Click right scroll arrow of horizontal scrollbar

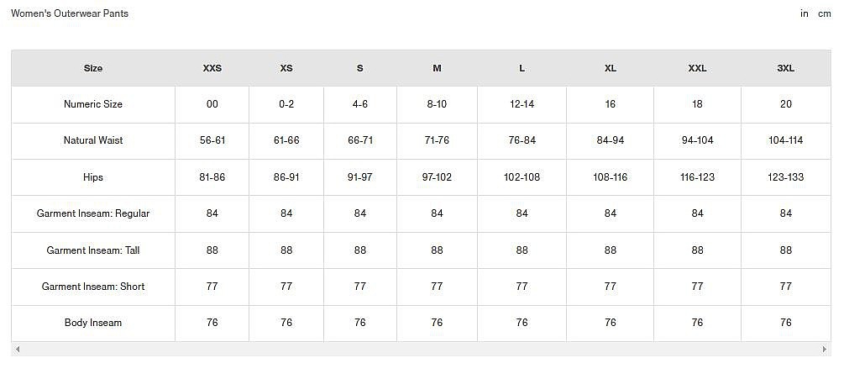click(825, 350)
